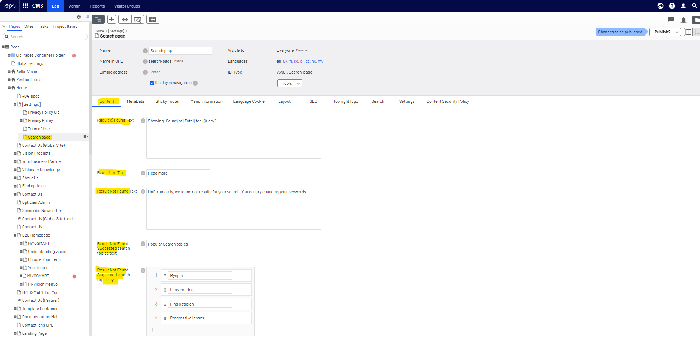The height and width of the screenshot is (339, 700).
Task: Click the plus icon to add new content
Action: pyautogui.click(x=111, y=20)
